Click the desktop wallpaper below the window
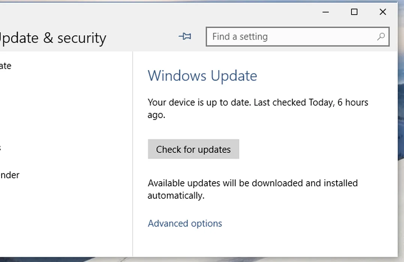This screenshot has width=404, height=262. click(187, 260)
